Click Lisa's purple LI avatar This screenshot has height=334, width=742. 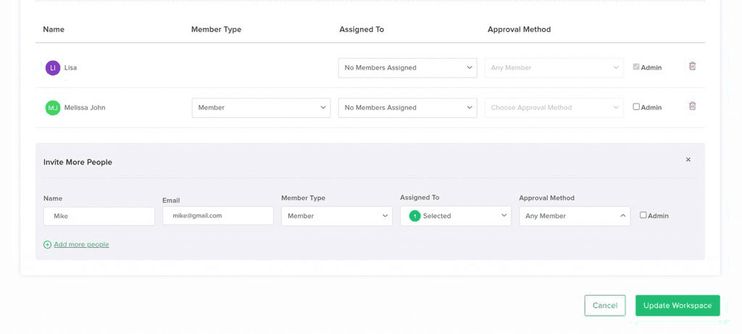tap(53, 67)
